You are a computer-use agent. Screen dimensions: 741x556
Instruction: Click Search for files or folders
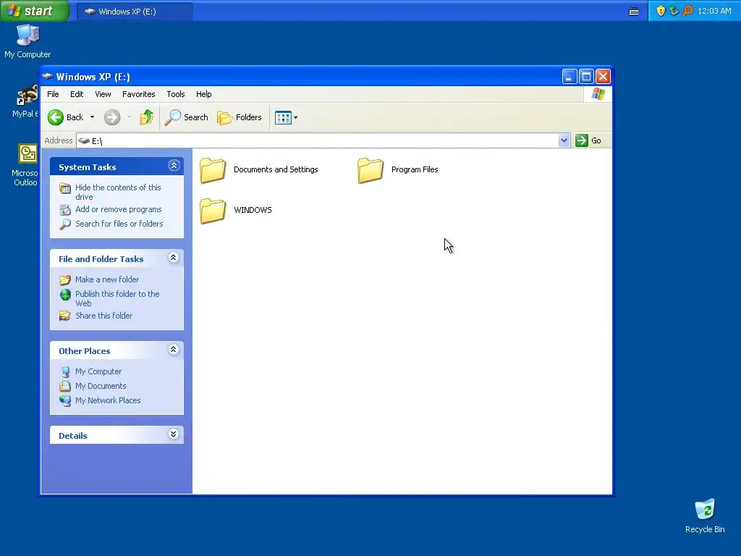point(119,224)
